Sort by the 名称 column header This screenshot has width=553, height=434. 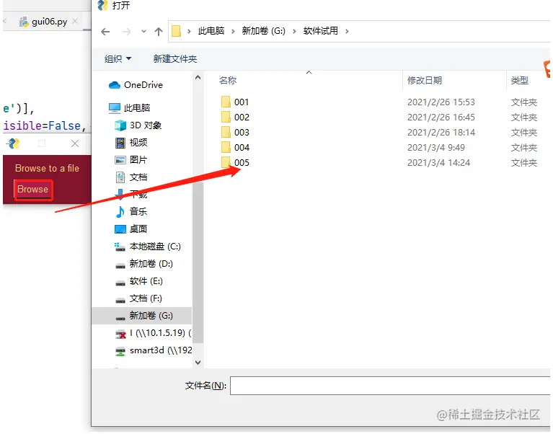(228, 80)
